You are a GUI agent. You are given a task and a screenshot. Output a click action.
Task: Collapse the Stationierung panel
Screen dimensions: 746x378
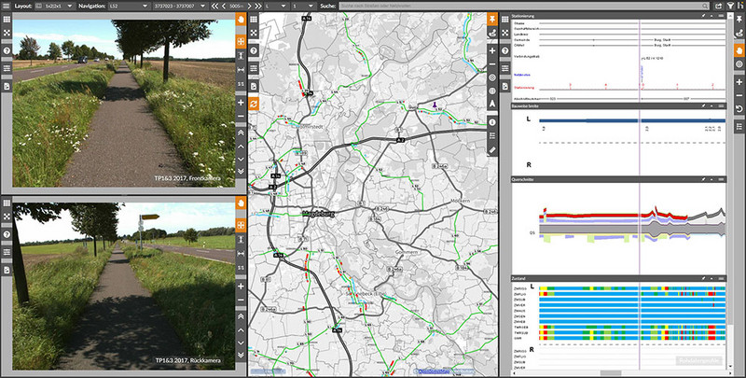pyautogui.click(x=711, y=16)
